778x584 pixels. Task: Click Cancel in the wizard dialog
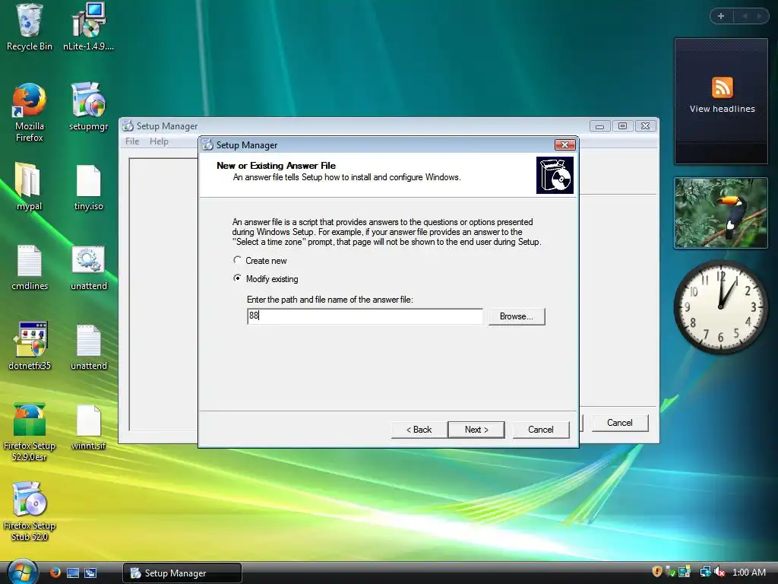tap(541, 430)
